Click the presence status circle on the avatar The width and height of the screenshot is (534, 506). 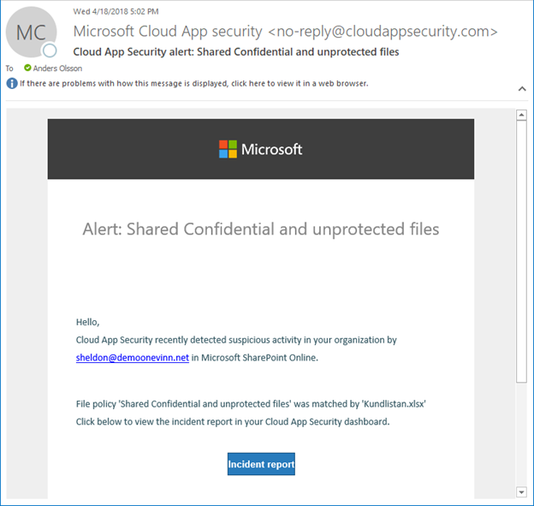point(50,51)
